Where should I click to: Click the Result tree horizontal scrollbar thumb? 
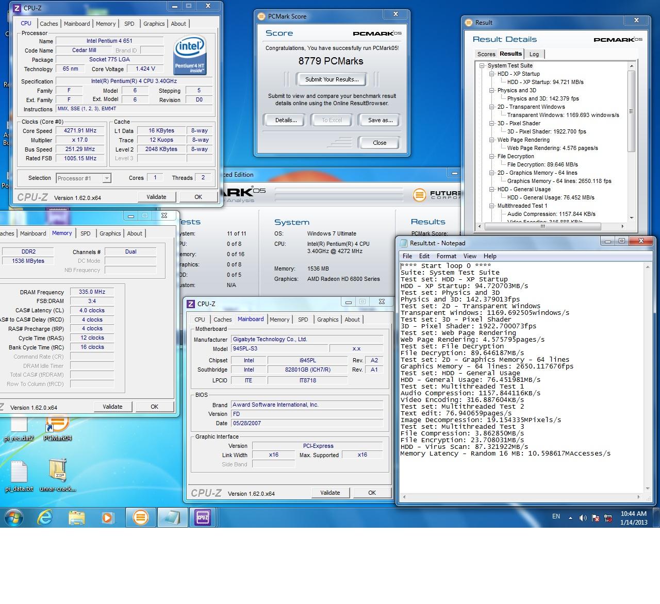pyautogui.click(x=542, y=226)
